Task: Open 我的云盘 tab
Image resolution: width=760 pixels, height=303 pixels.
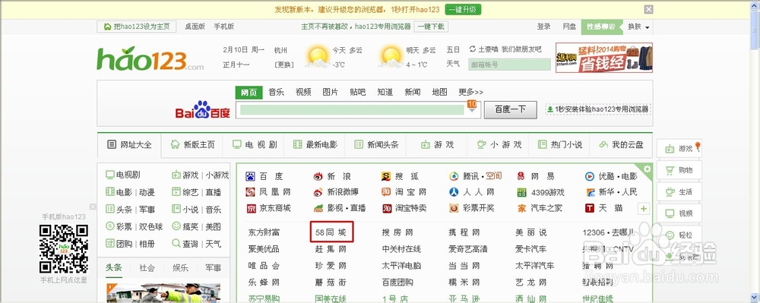Action: point(621,145)
